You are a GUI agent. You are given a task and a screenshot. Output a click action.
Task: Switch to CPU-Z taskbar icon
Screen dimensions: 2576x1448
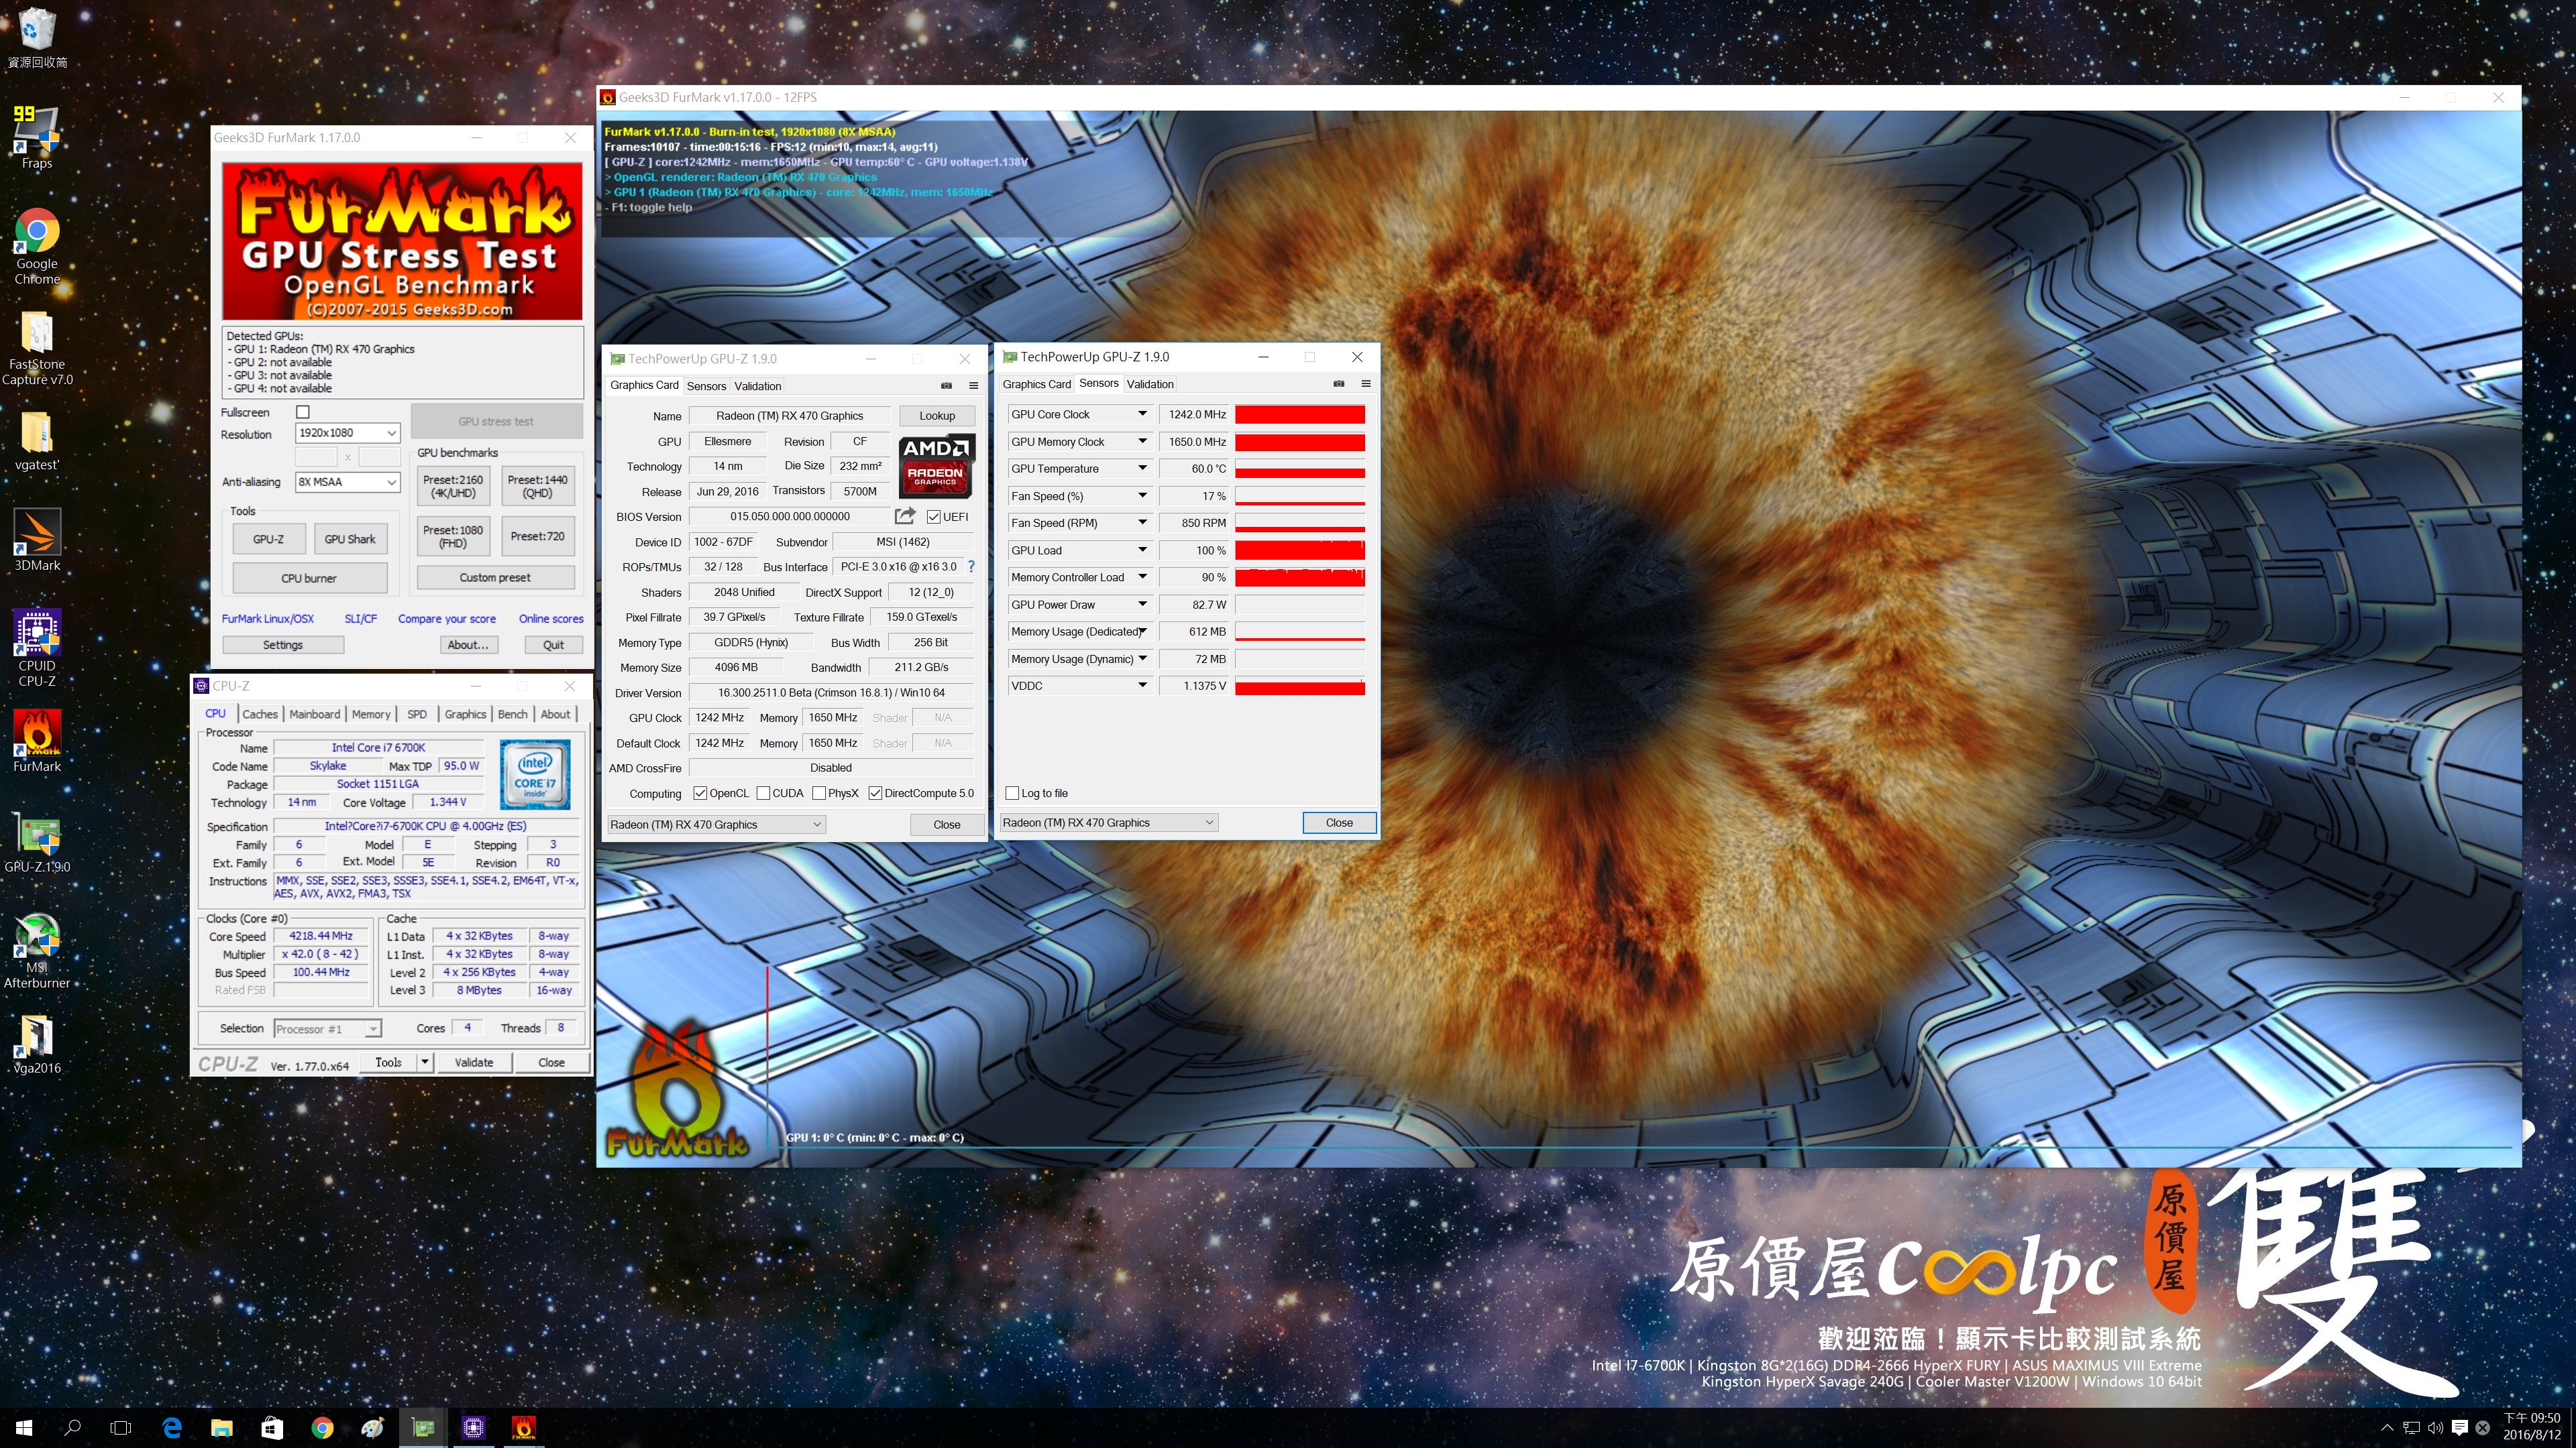(x=473, y=1427)
